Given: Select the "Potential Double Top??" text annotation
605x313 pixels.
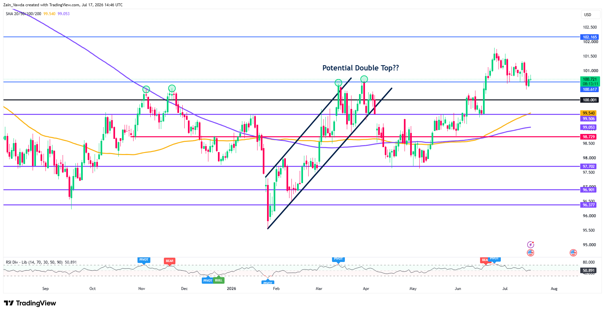Looking at the screenshot, I should click(361, 68).
